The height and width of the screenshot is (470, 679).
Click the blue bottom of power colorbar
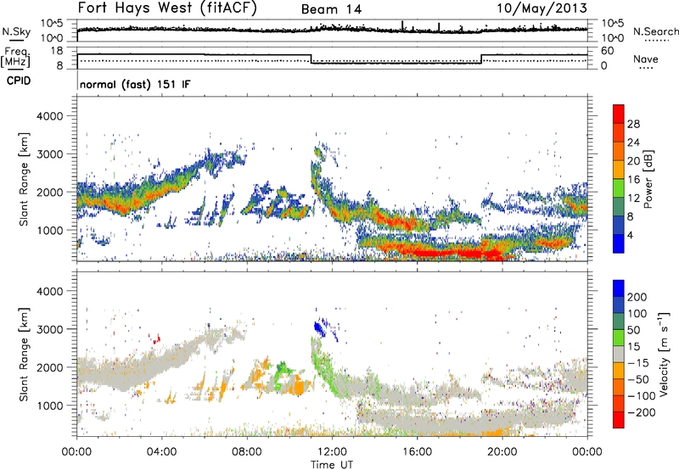click(619, 243)
